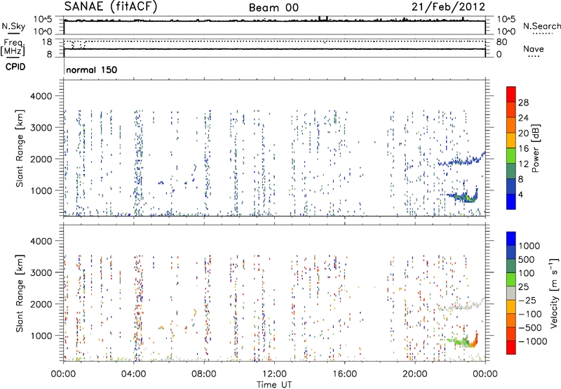Click the 'Time UT' axis title

(274, 385)
